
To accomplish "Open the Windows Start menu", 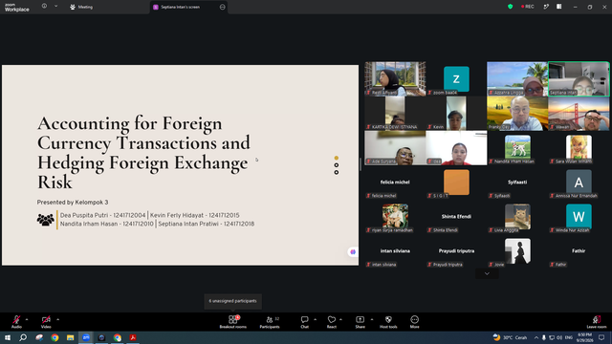I will tap(8, 337).
